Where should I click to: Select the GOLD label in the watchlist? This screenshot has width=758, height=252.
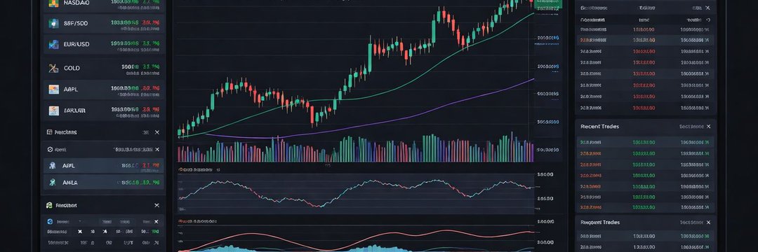click(x=72, y=69)
